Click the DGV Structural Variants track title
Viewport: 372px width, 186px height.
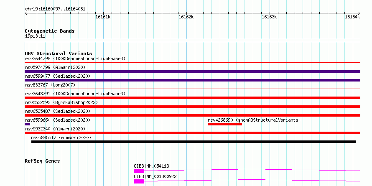(59, 54)
